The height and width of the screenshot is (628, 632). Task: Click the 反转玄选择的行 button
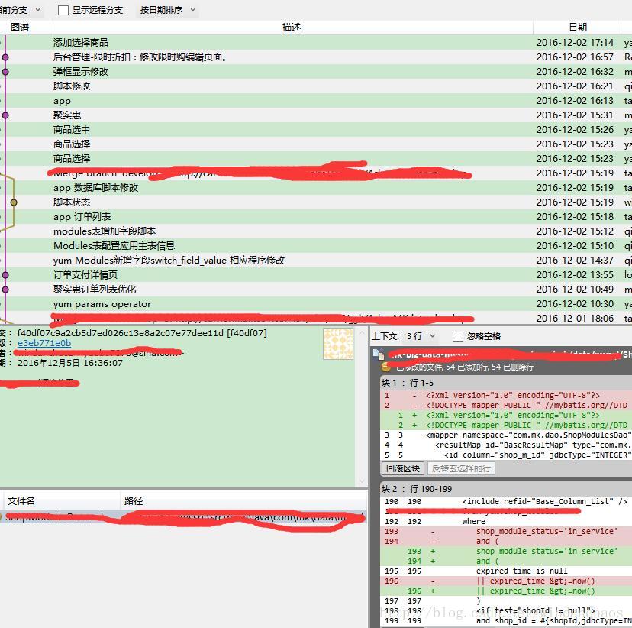click(460, 468)
